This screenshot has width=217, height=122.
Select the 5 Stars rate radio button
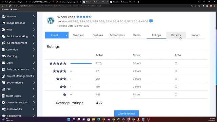point(176,63)
